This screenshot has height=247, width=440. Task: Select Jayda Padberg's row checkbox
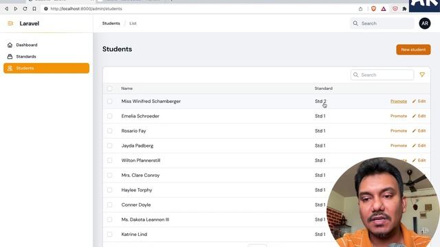pos(110,145)
